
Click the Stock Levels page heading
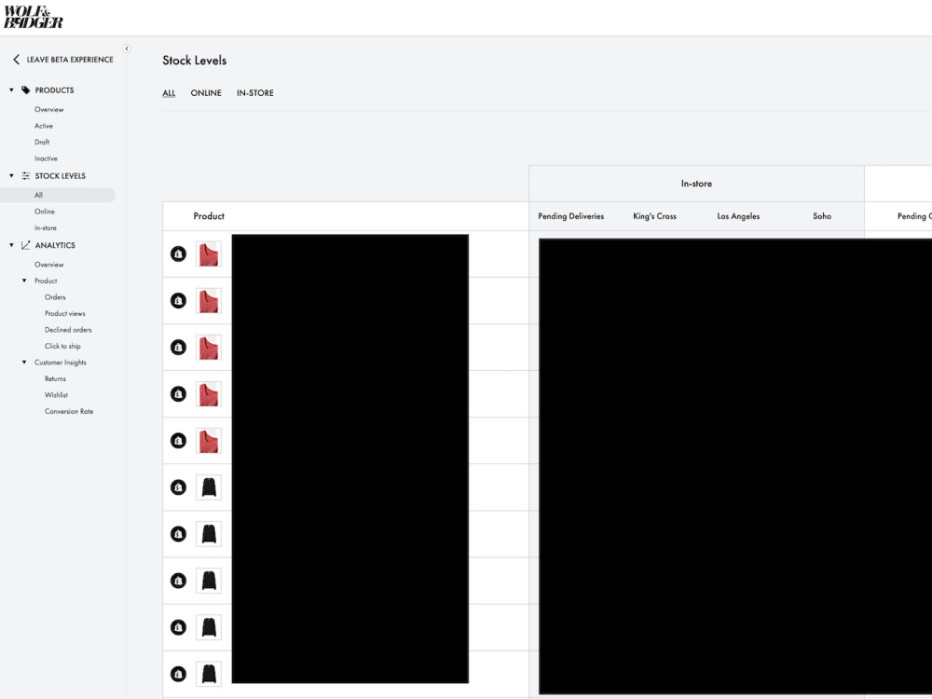click(195, 61)
